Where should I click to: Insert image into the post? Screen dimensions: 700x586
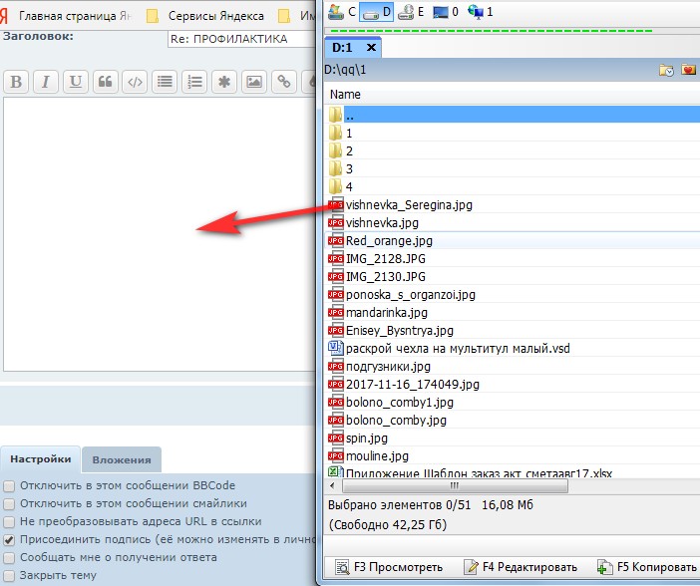[x=254, y=82]
